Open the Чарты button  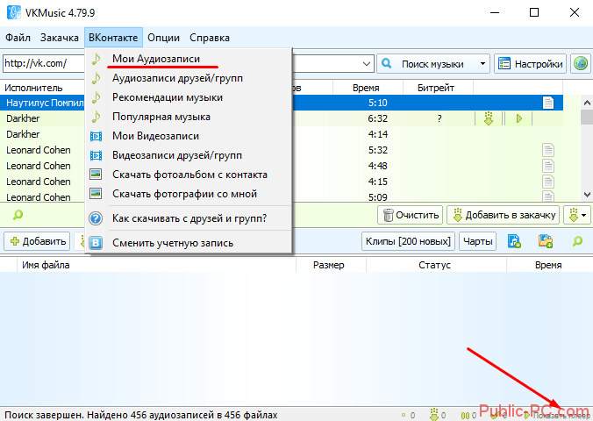point(478,241)
